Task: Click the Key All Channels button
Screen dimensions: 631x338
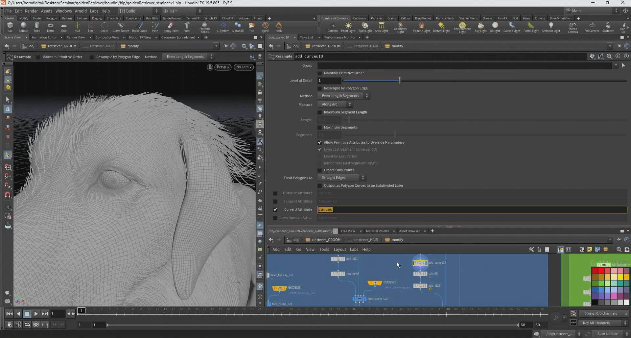Action: (x=596, y=323)
